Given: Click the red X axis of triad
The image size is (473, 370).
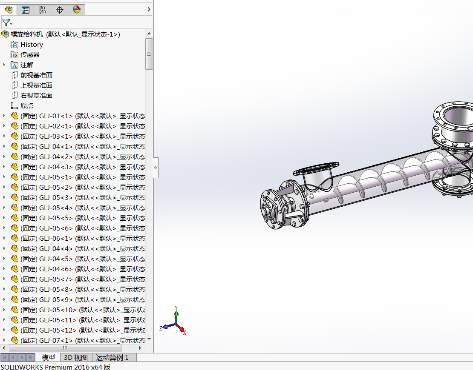Looking at the screenshot, I should click(x=181, y=329).
